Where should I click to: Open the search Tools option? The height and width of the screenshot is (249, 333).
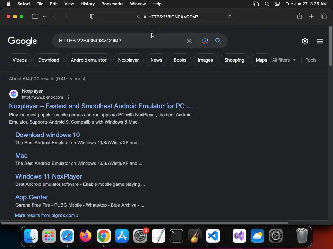point(311,60)
